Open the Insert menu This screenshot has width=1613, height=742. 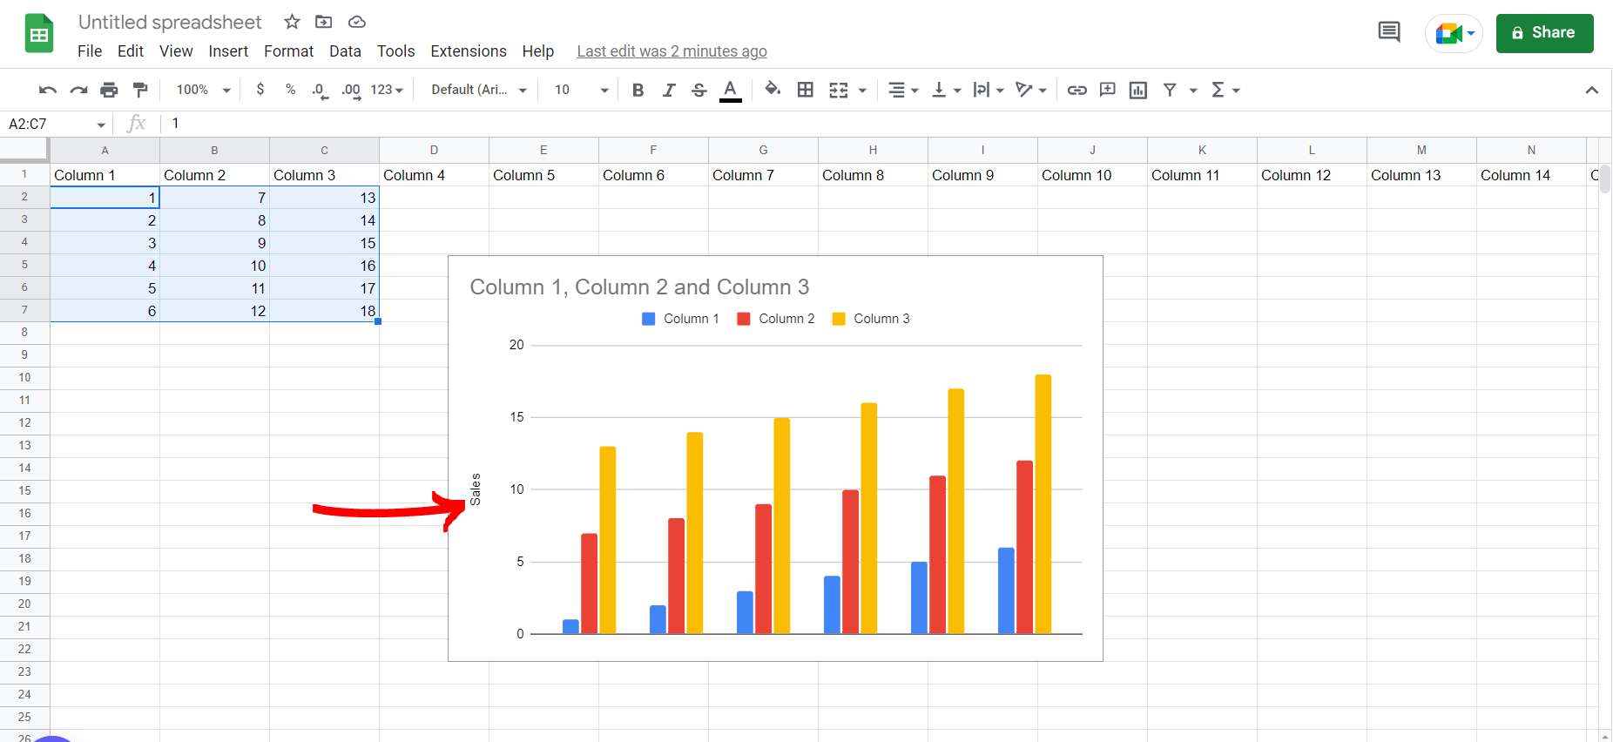tap(228, 51)
